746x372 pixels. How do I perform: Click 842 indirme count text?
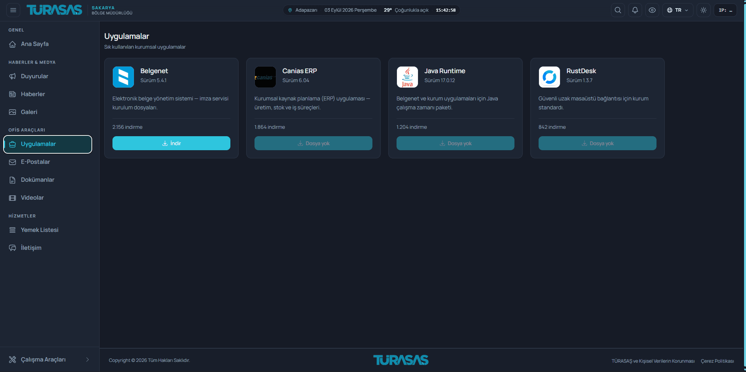pos(552,127)
